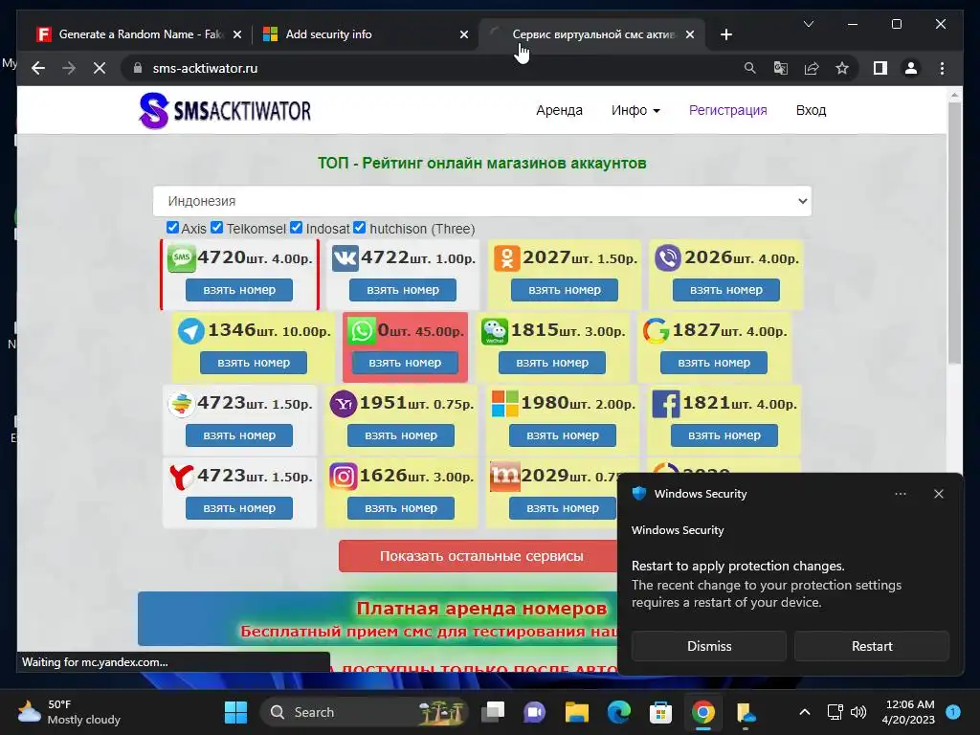Click the page vertical scrollbar
This screenshot has height=735, width=980.
954,232
